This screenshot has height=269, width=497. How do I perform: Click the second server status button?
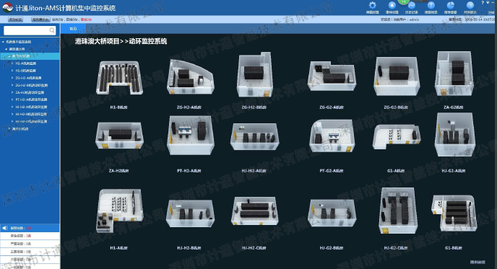click(41, 19)
